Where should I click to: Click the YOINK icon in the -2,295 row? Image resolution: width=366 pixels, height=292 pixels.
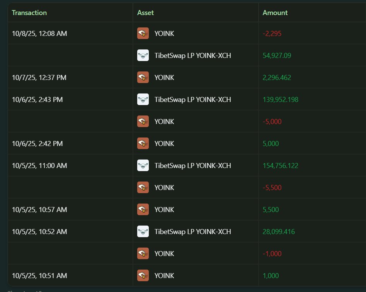pos(143,33)
